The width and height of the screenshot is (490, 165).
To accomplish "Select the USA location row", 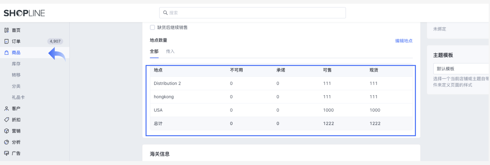I will (281, 110).
